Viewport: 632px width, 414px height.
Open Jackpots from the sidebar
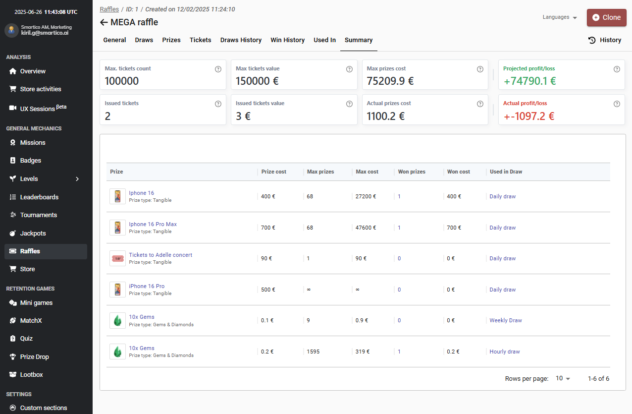(x=33, y=233)
